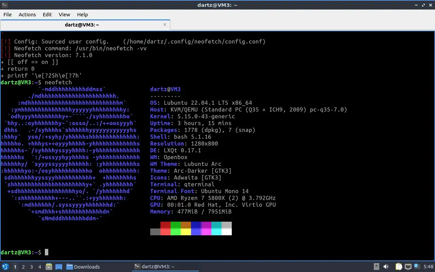The image size is (435, 272).
Task: Click the 'CPU: AMD Ryzen 7 5800X' line
Action: [213, 198]
